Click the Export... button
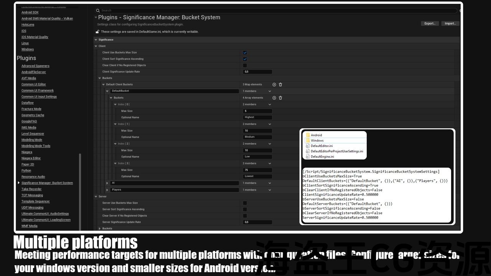The width and height of the screenshot is (491, 276). click(430, 23)
